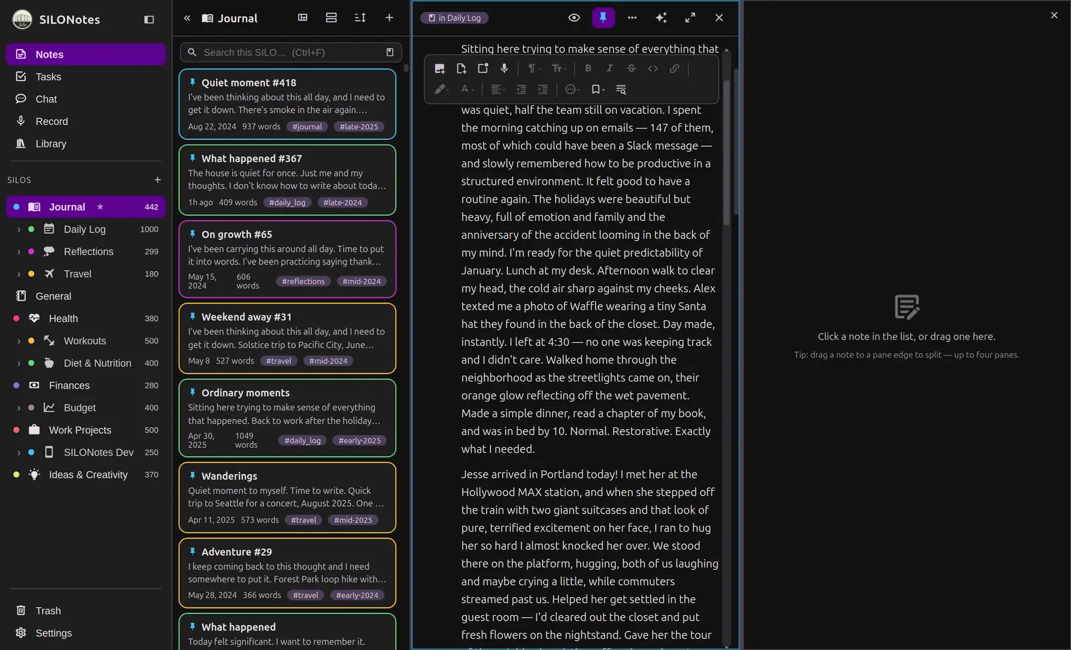Toggle the pin button for this note
This screenshot has width=1071, height=650.
pyautogui.click(x=603, y=18)
